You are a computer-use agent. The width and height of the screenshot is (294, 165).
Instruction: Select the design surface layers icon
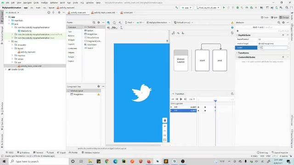[x=108, y=22]
